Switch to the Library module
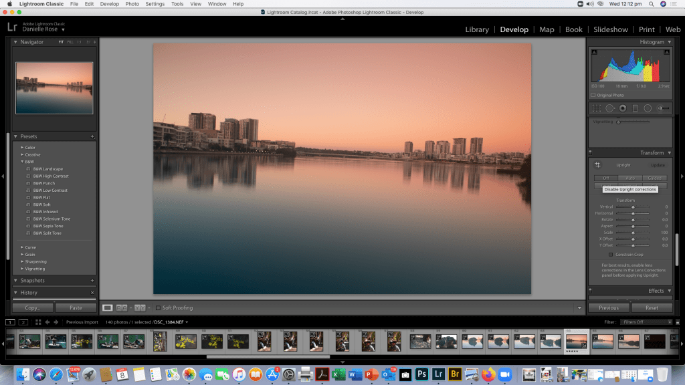The height and width of the screenshot is (385, 685). (477, 29)
